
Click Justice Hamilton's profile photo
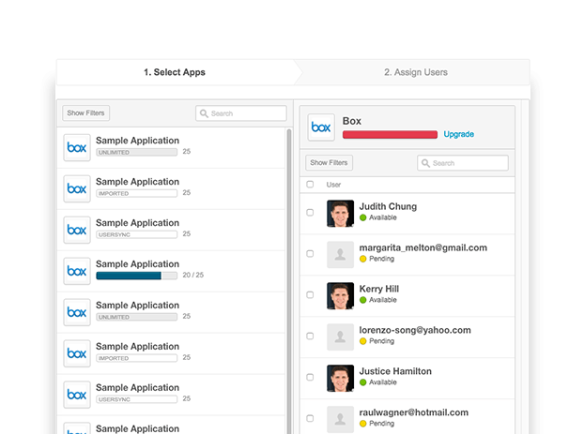coord(341,378)
